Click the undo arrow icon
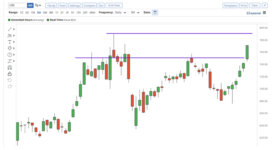272x150 pixels. click(x=10, y=80)
